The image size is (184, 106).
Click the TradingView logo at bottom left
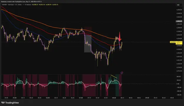point(10,103)
